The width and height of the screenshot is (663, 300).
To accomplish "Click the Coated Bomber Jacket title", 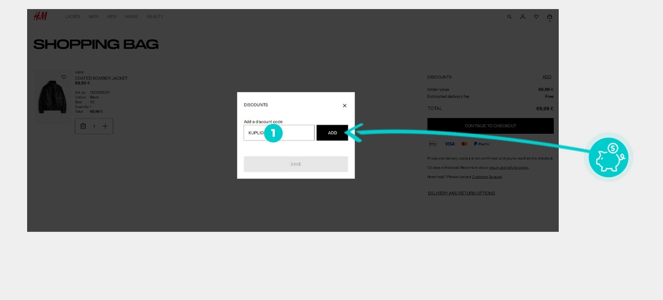I will click(x=101, y=78).
